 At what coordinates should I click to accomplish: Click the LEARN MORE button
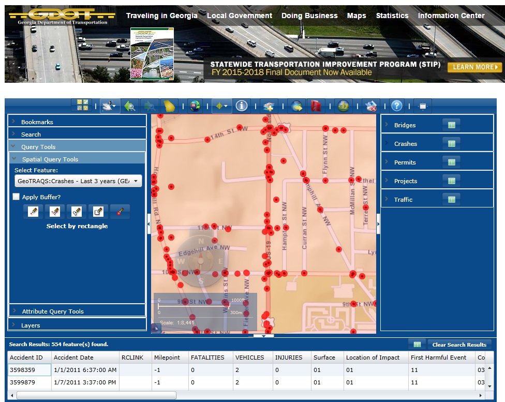click(x=474, y=67)
